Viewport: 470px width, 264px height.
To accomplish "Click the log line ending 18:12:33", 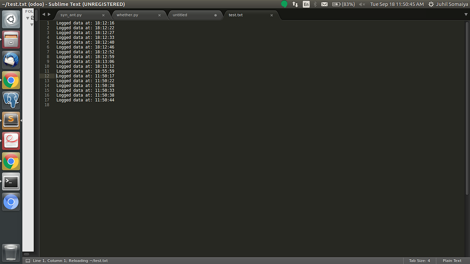I will (85, 38).
